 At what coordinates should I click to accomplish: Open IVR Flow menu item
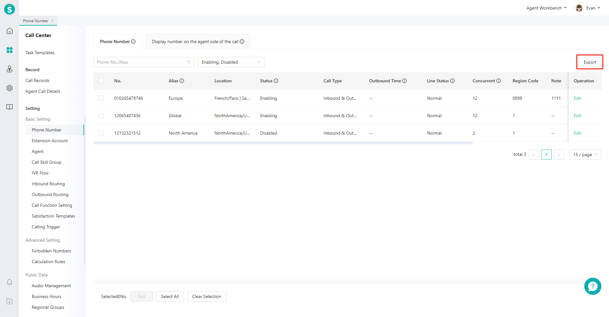40,173
